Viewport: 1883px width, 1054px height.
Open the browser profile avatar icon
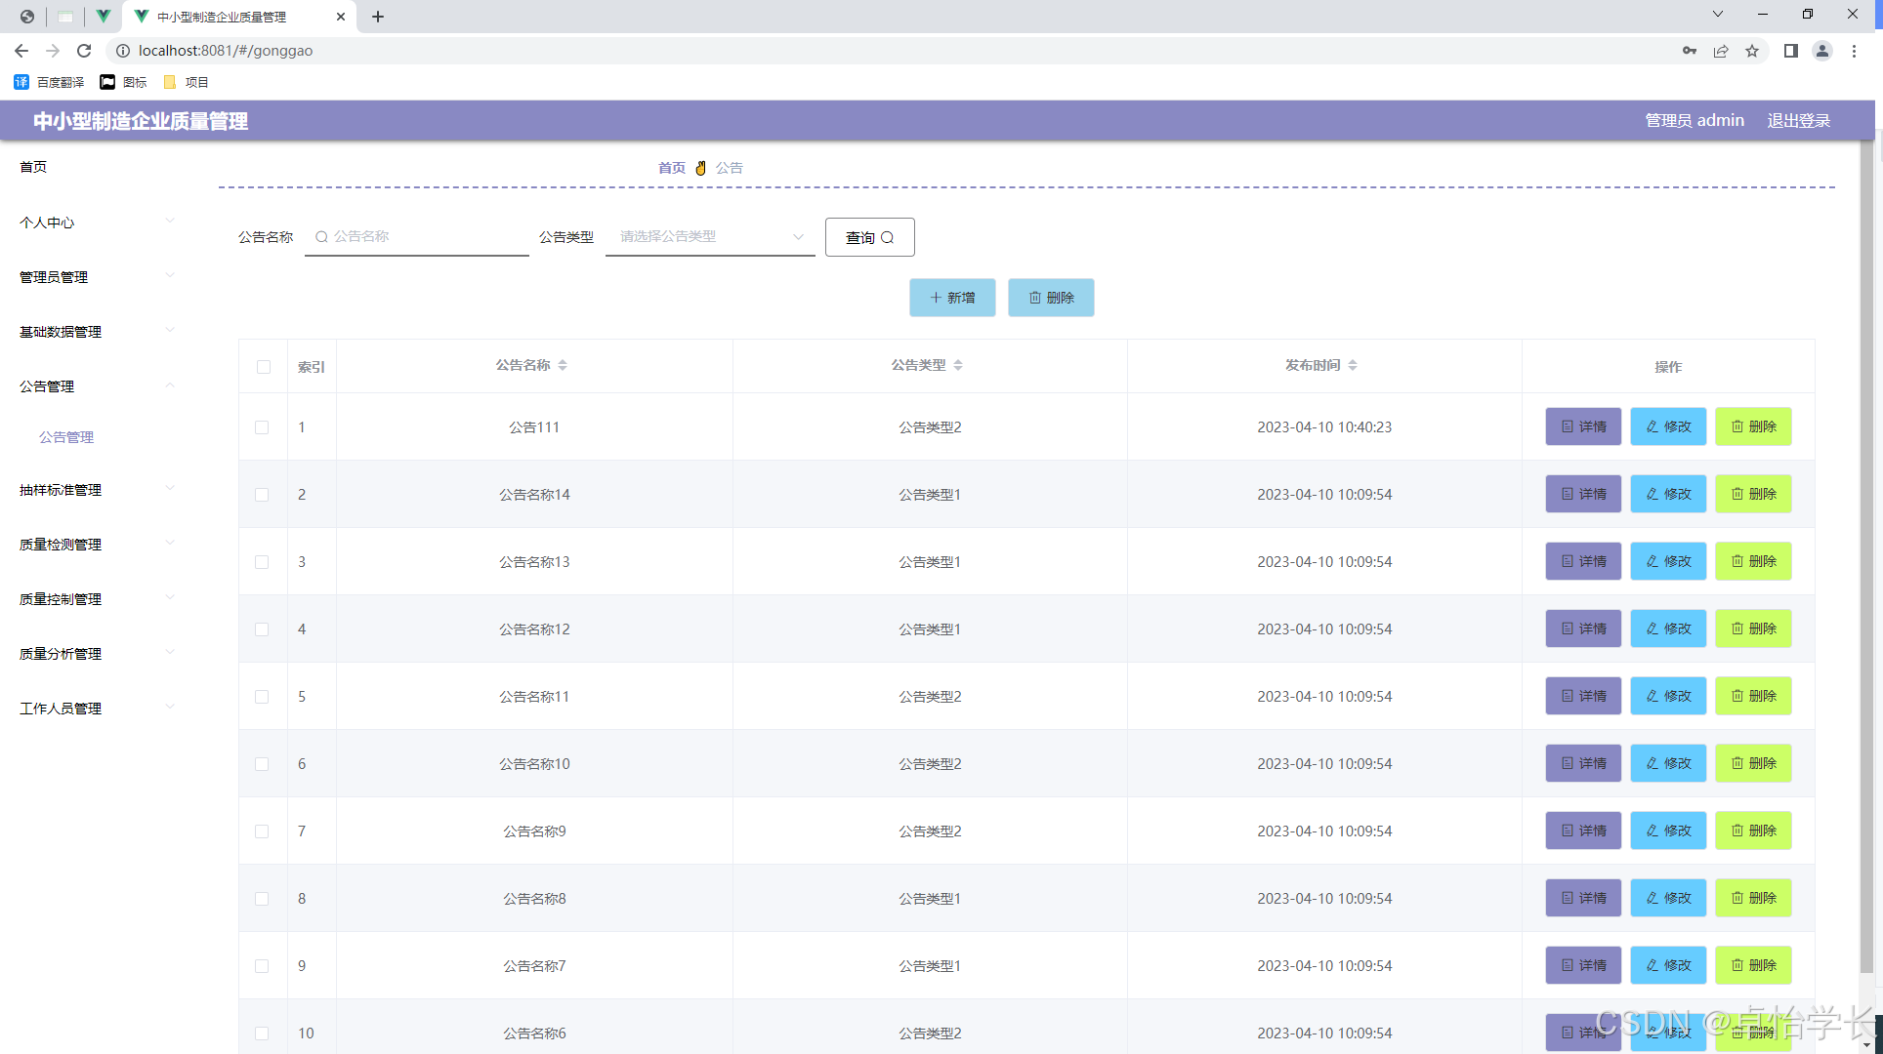click(1821, 51)
